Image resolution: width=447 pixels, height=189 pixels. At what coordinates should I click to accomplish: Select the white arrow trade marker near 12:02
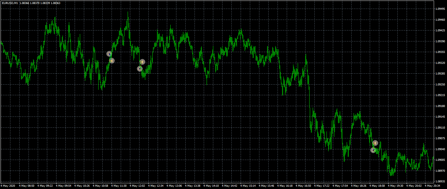[139, 69]
